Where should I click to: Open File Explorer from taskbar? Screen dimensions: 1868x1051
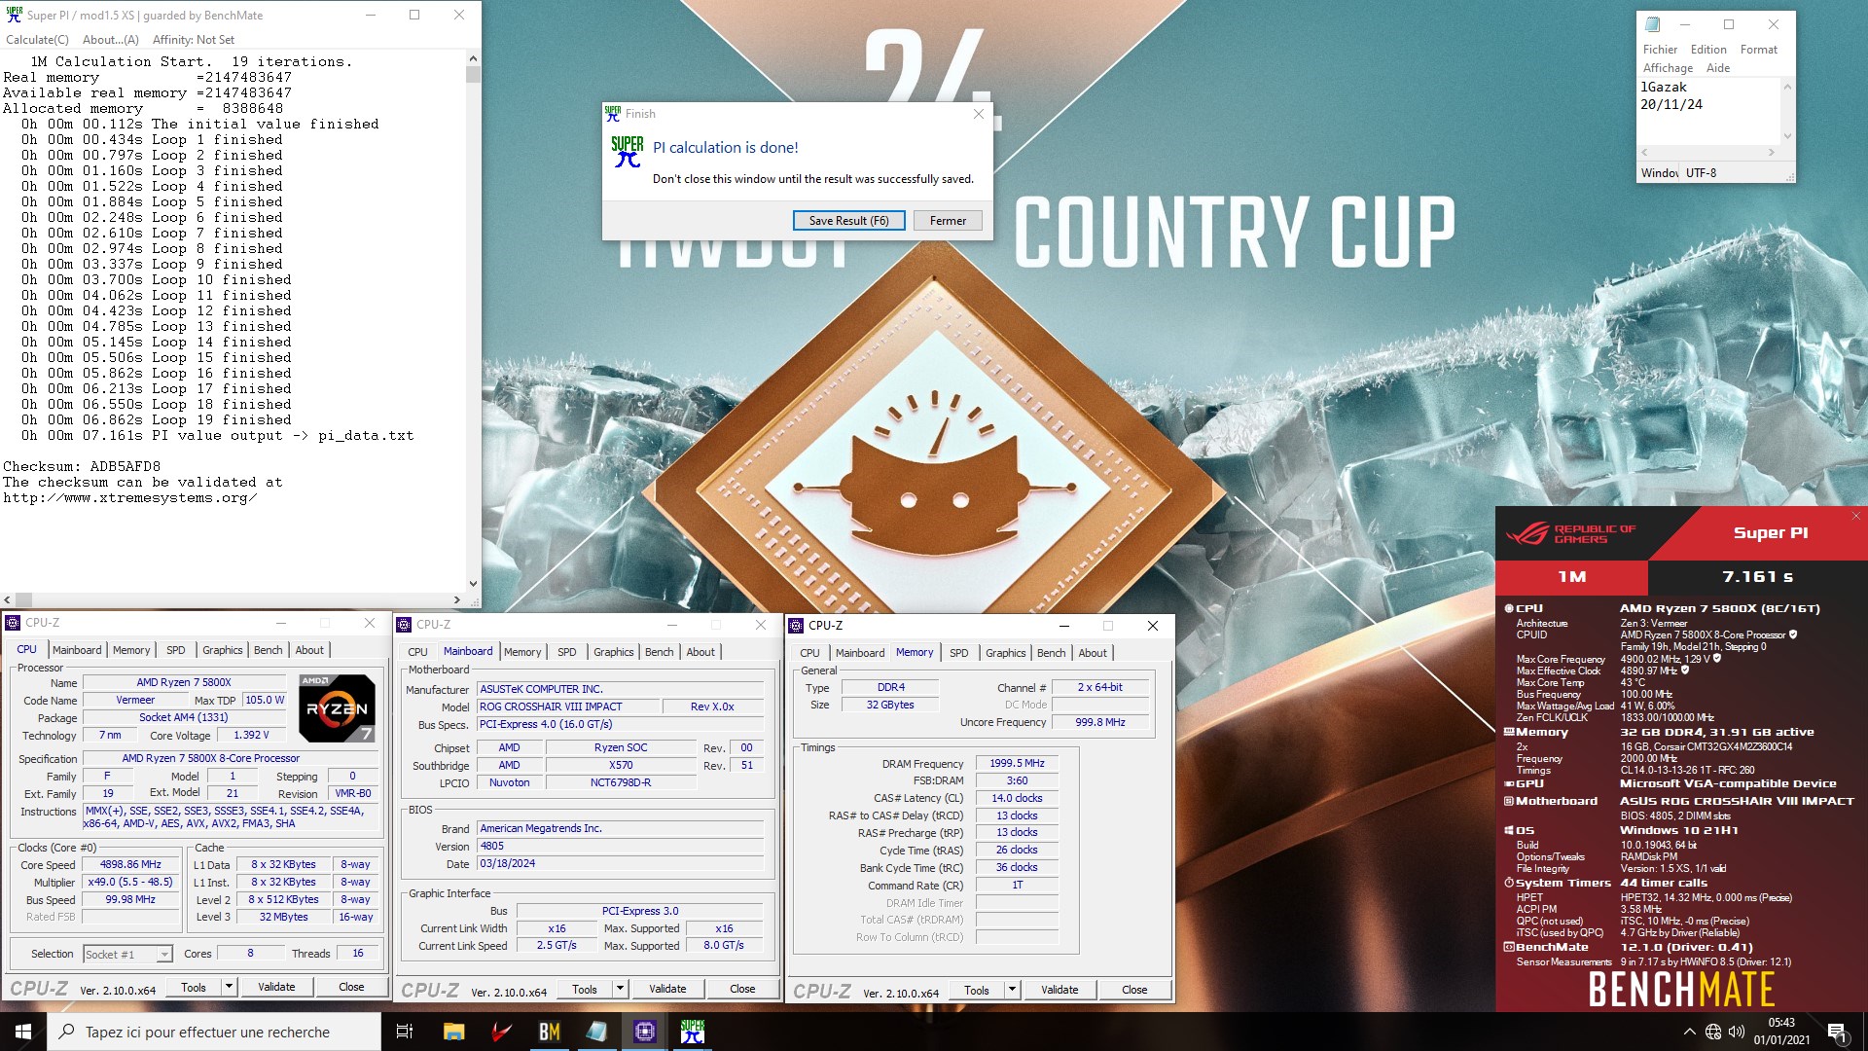pyautogui.click(x=453, y=1032)
